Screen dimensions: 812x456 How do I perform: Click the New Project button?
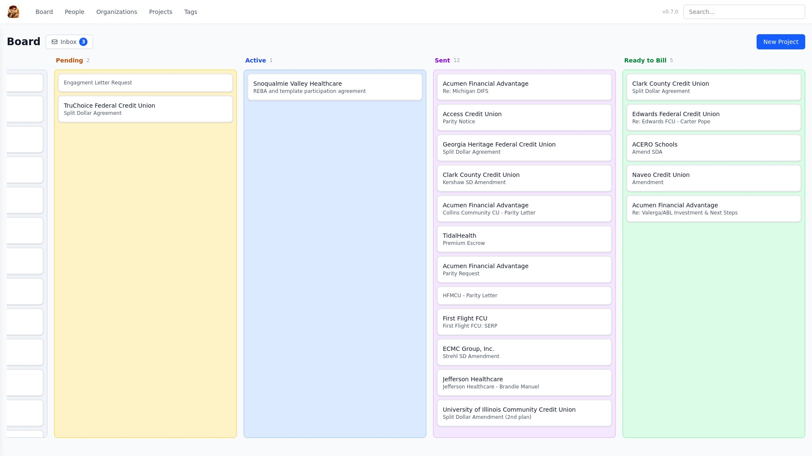tap(781, 42)
